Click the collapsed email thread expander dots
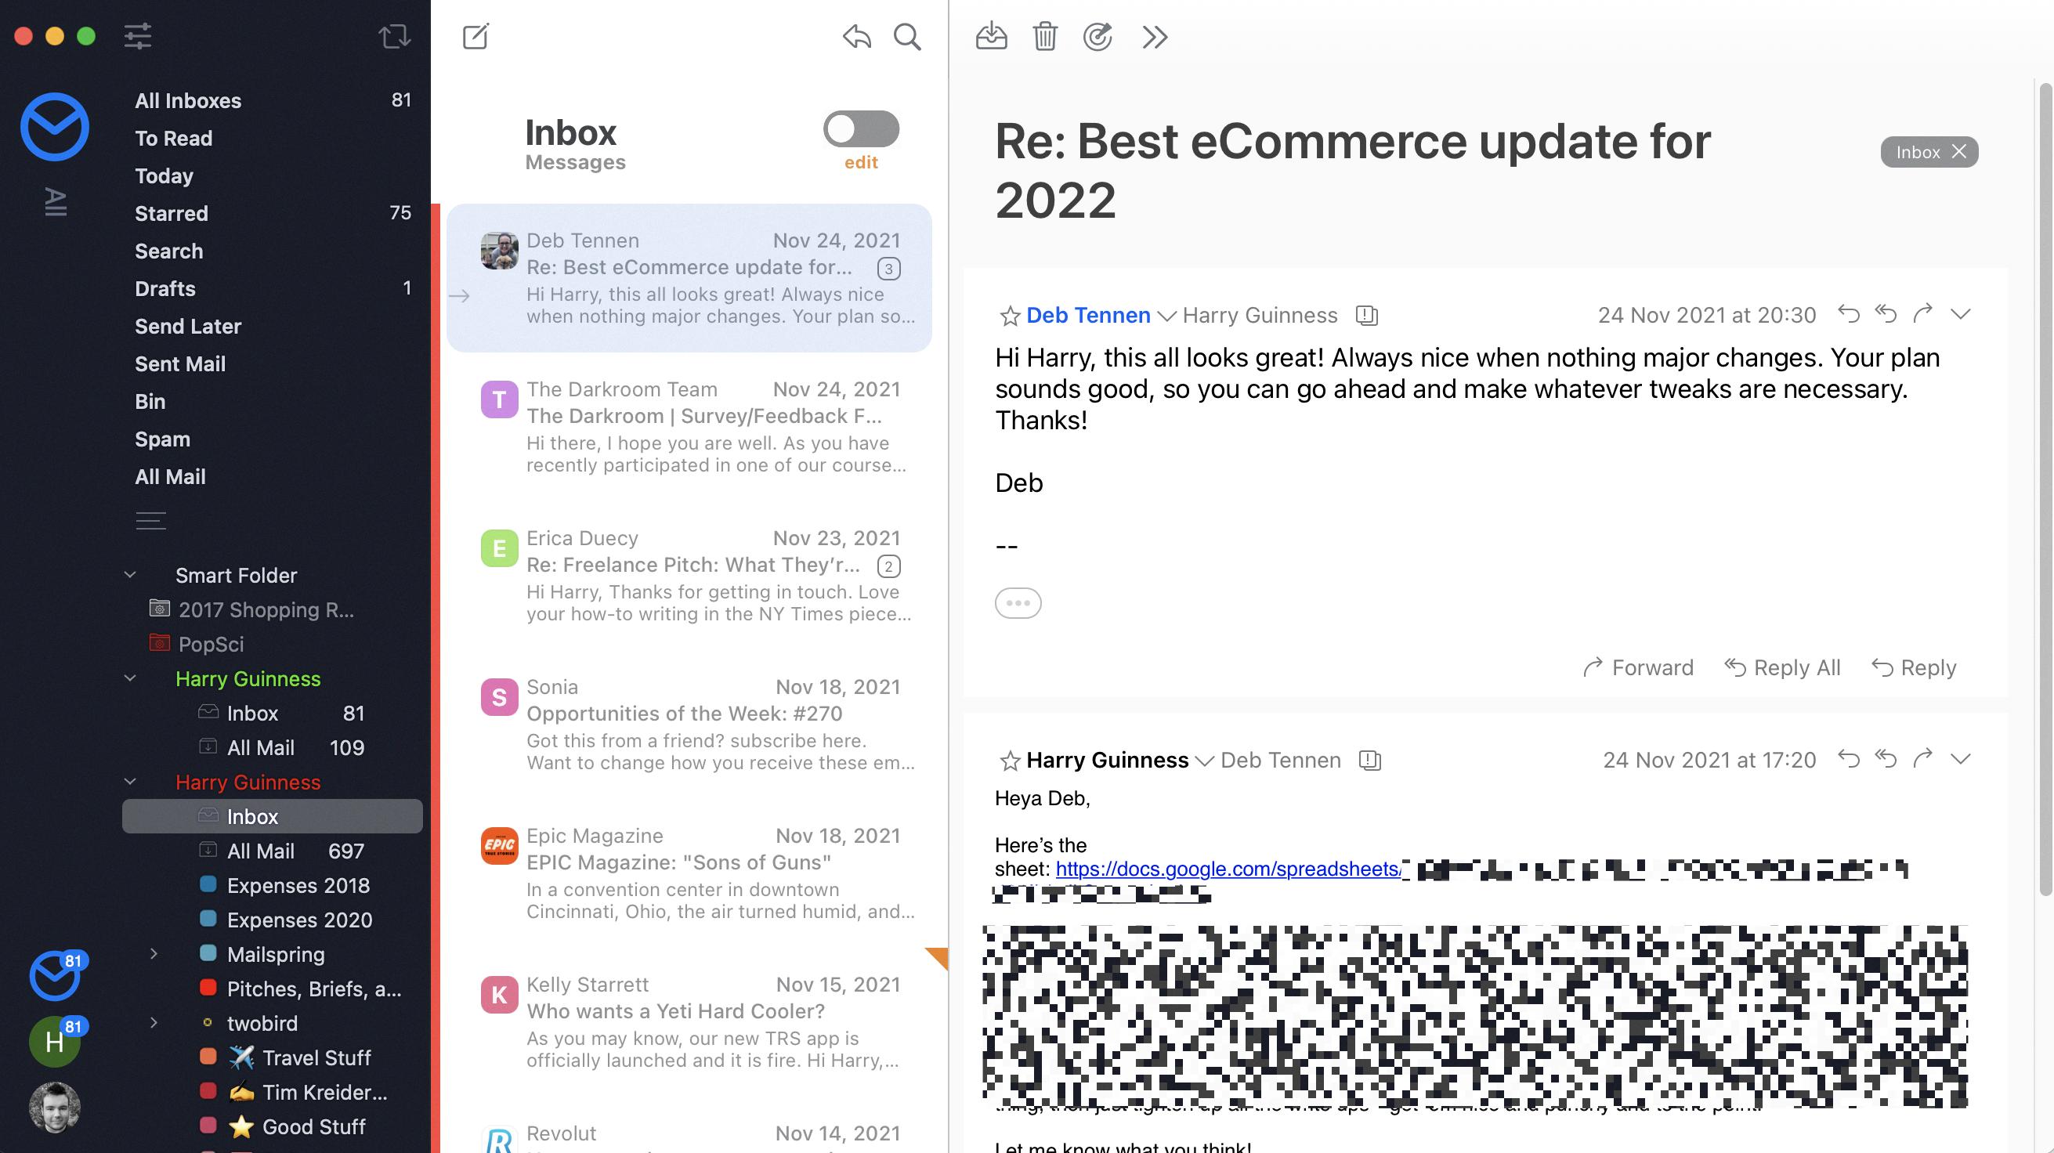The width and height of the screenshot is (2054, 1153). (x=1017, y=602)
